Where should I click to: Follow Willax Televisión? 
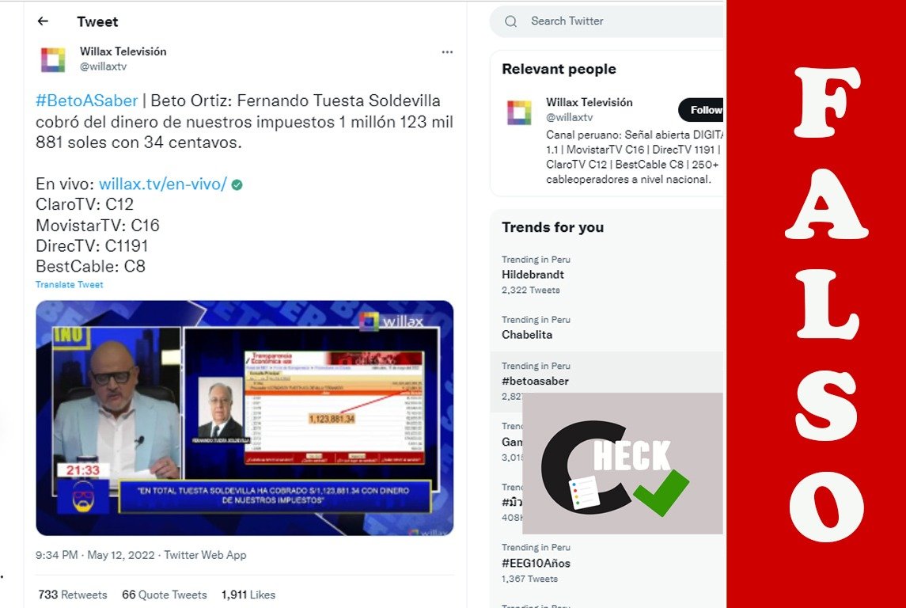coord(701,110)
